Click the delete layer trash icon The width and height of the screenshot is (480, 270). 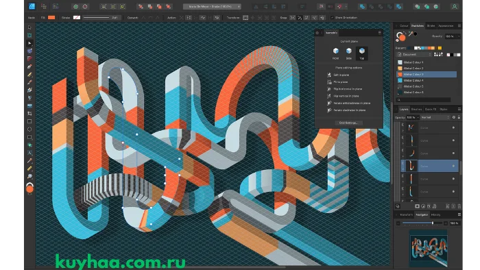pos(459,206)
